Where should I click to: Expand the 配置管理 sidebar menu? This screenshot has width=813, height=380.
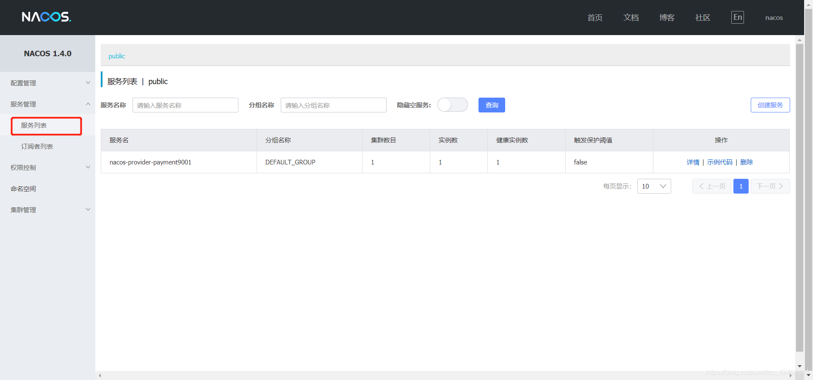tap(47, 83)
